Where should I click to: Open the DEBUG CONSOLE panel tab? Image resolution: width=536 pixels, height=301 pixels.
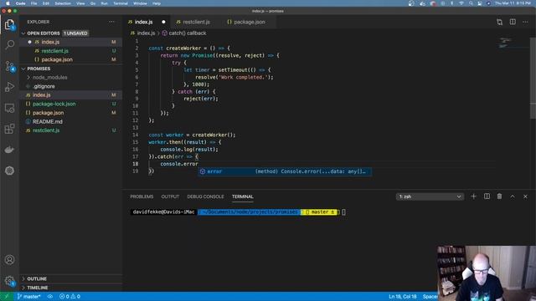(x=205, y=196)
